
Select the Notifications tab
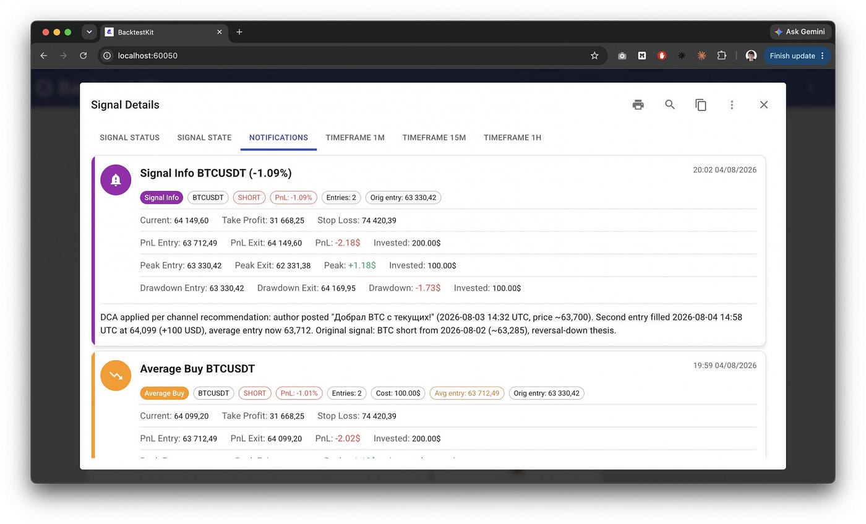278,137
